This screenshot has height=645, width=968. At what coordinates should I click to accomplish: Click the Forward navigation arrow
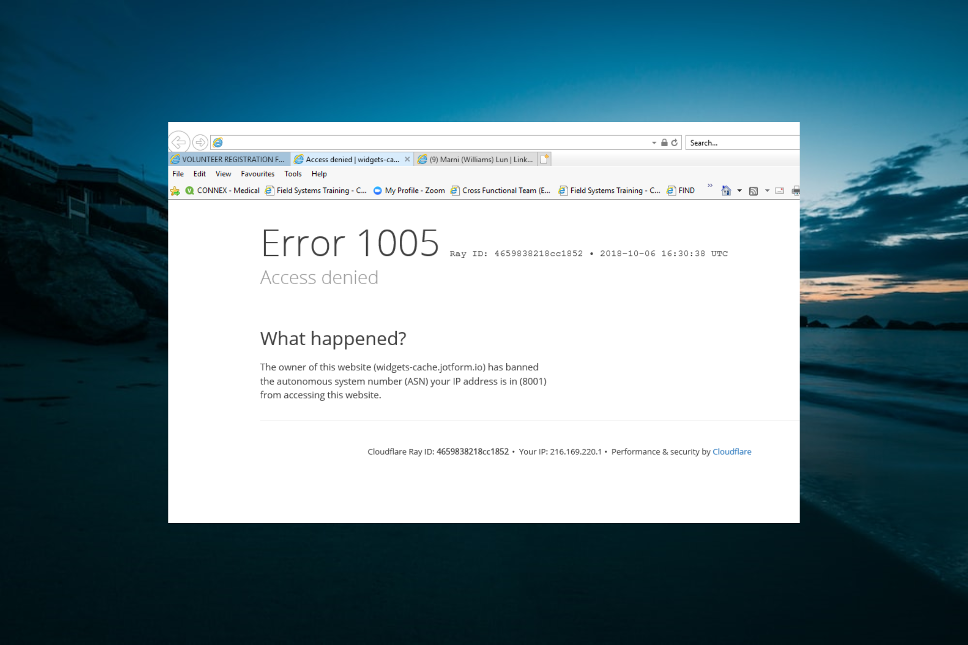pos(201,142)
